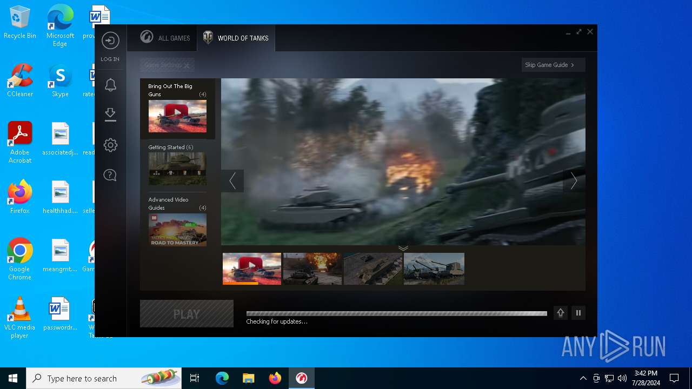The height and width of the screenshot is (389, 692).
Task: Click the greyed-out PLAY button
Action: pos(187,314)
